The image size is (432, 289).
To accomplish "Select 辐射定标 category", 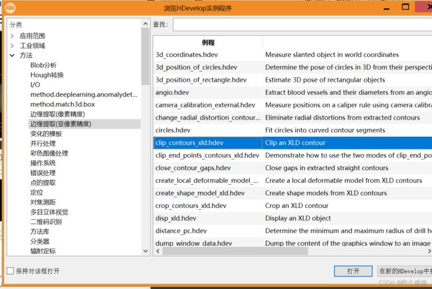I will (43, 251).
